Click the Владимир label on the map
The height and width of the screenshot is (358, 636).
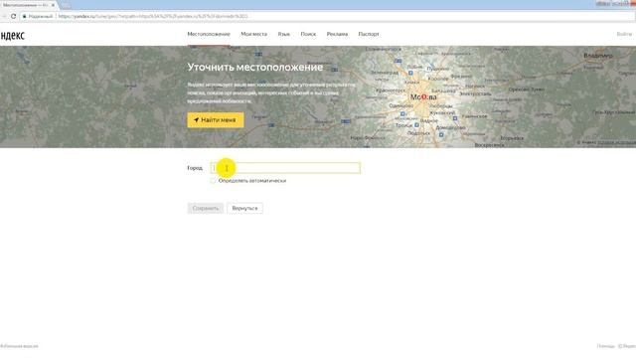coord(598,56)
